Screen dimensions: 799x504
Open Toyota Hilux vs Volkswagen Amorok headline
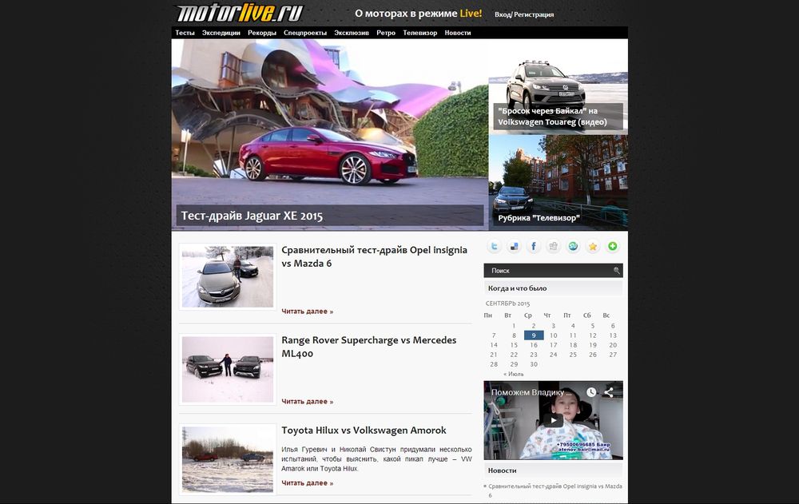(364, 430)
